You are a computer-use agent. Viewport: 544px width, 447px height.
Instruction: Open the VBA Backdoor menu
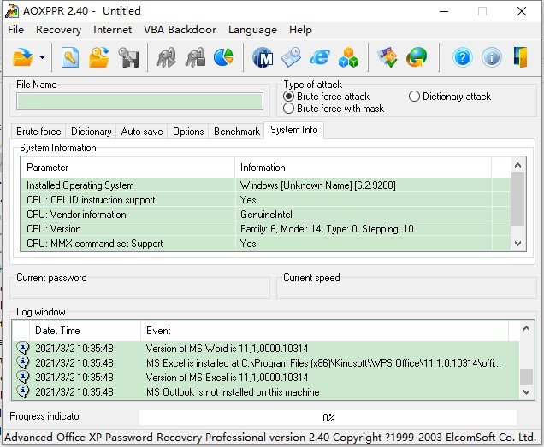(x=180, y=30)
